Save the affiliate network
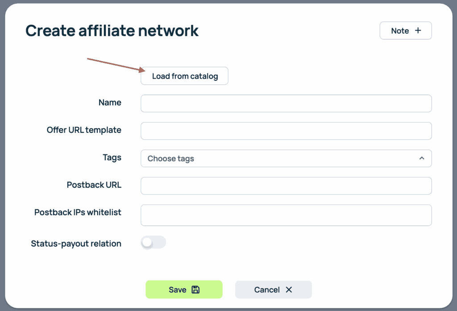Viewport: 457px width, 311px height. click(183, 290)
